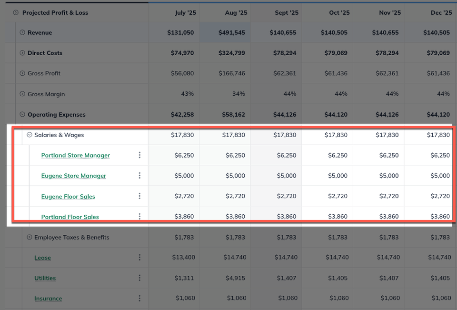This screenshot has height=310, width=457.
Task: Open the Eugene Floor Sales link
Action: [68, 196]
